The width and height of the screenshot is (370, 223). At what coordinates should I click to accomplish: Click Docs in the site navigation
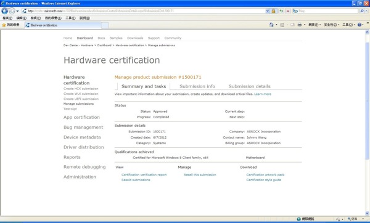101,38
